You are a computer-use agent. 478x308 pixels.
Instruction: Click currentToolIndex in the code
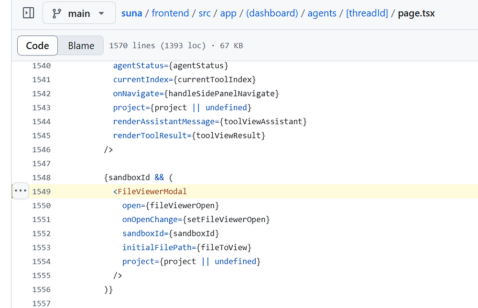215,80
